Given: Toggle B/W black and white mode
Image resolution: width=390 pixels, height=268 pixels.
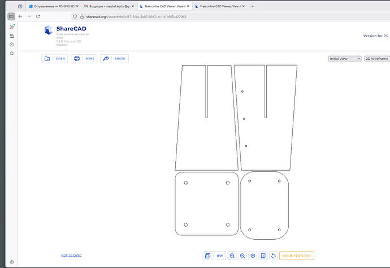Looking at the screenshot, I should tap(220, 256).
